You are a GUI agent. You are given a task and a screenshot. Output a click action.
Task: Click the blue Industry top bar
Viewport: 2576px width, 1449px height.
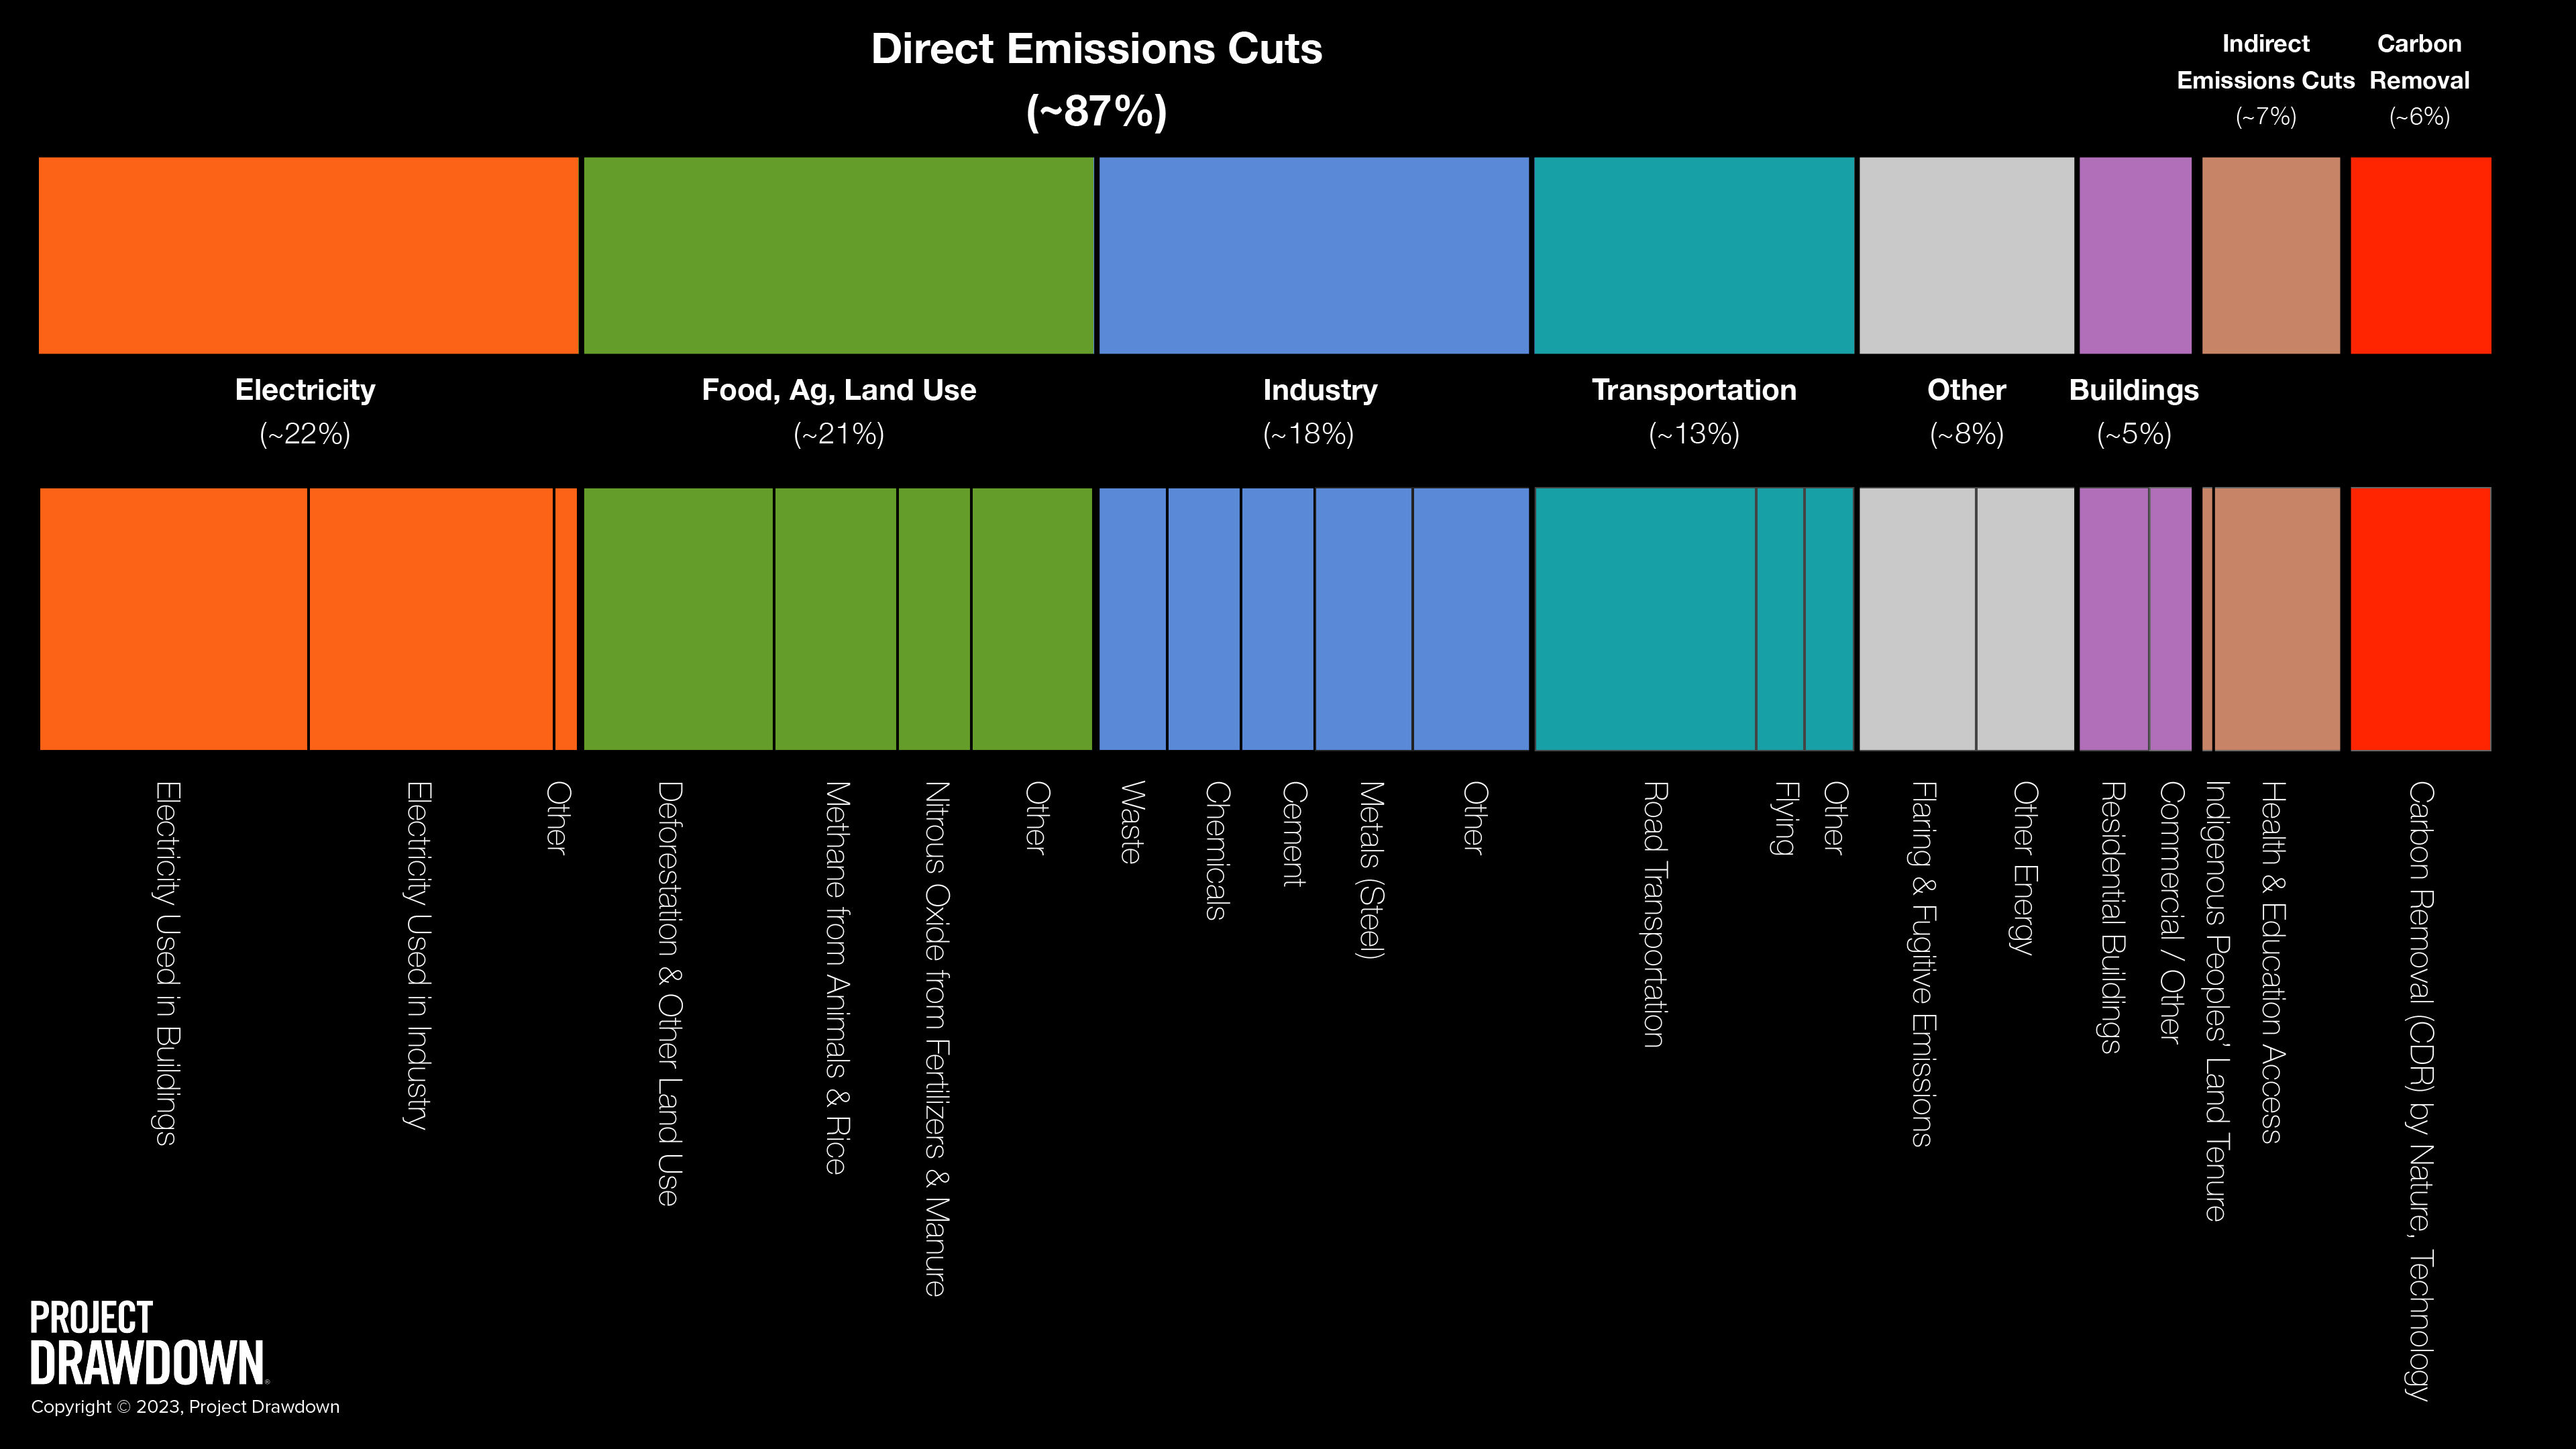coord(1313,255)
